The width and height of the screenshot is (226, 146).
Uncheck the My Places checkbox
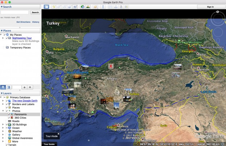(4, 35)
